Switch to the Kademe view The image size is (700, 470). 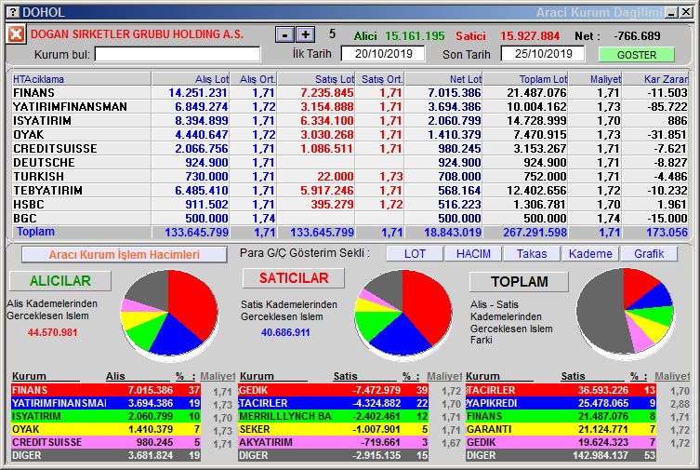click(x=590, y=254)
